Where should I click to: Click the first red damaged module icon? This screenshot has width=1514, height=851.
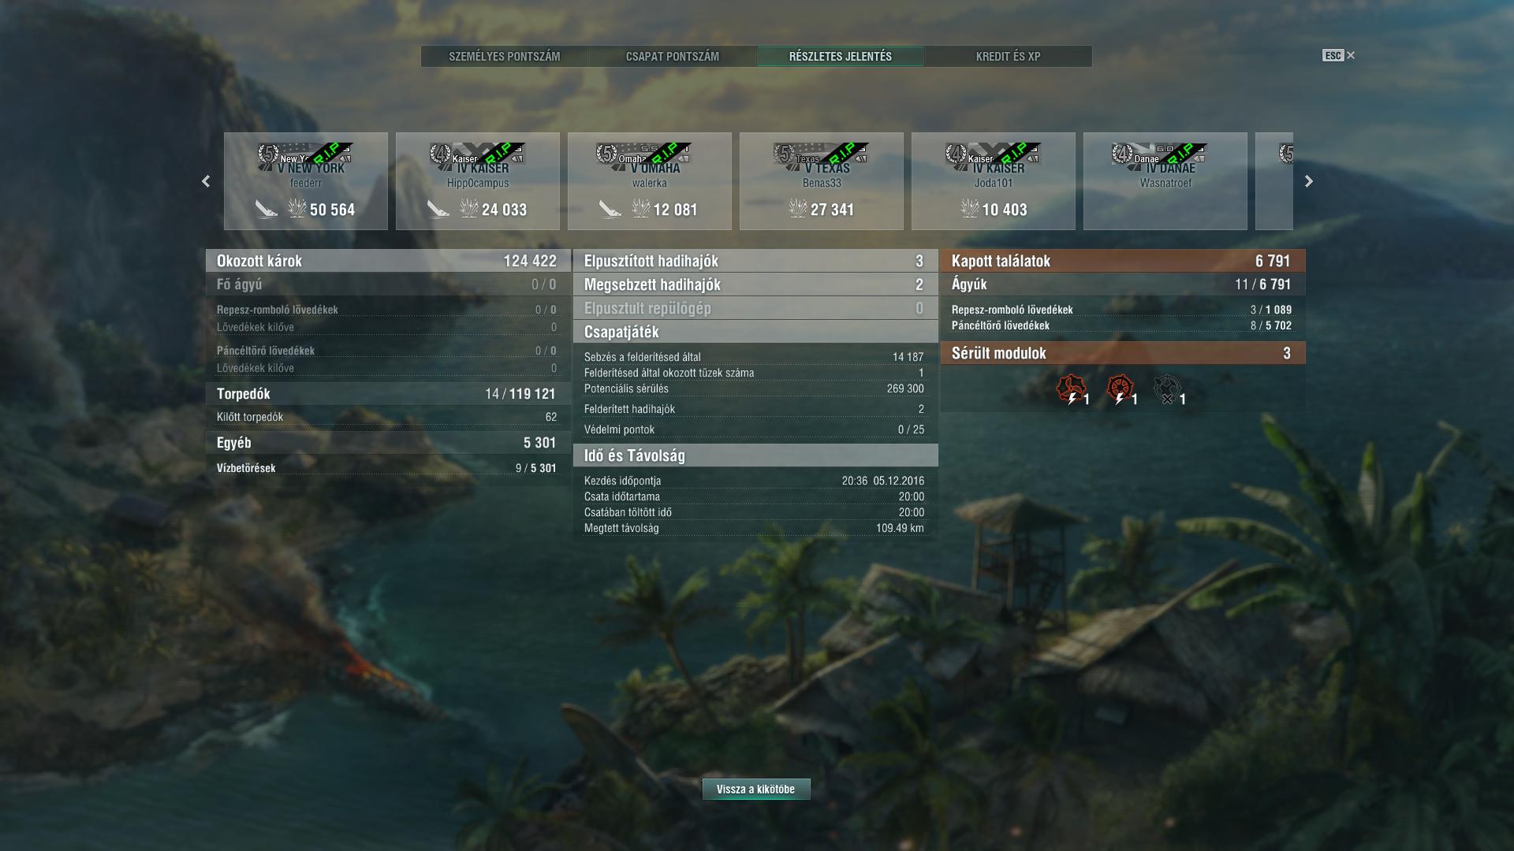(1071, 389)
